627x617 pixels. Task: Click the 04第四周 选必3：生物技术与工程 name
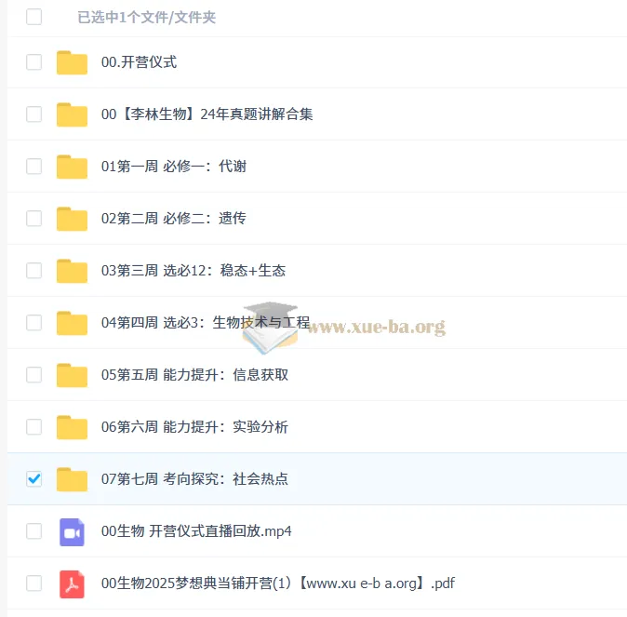206,323
